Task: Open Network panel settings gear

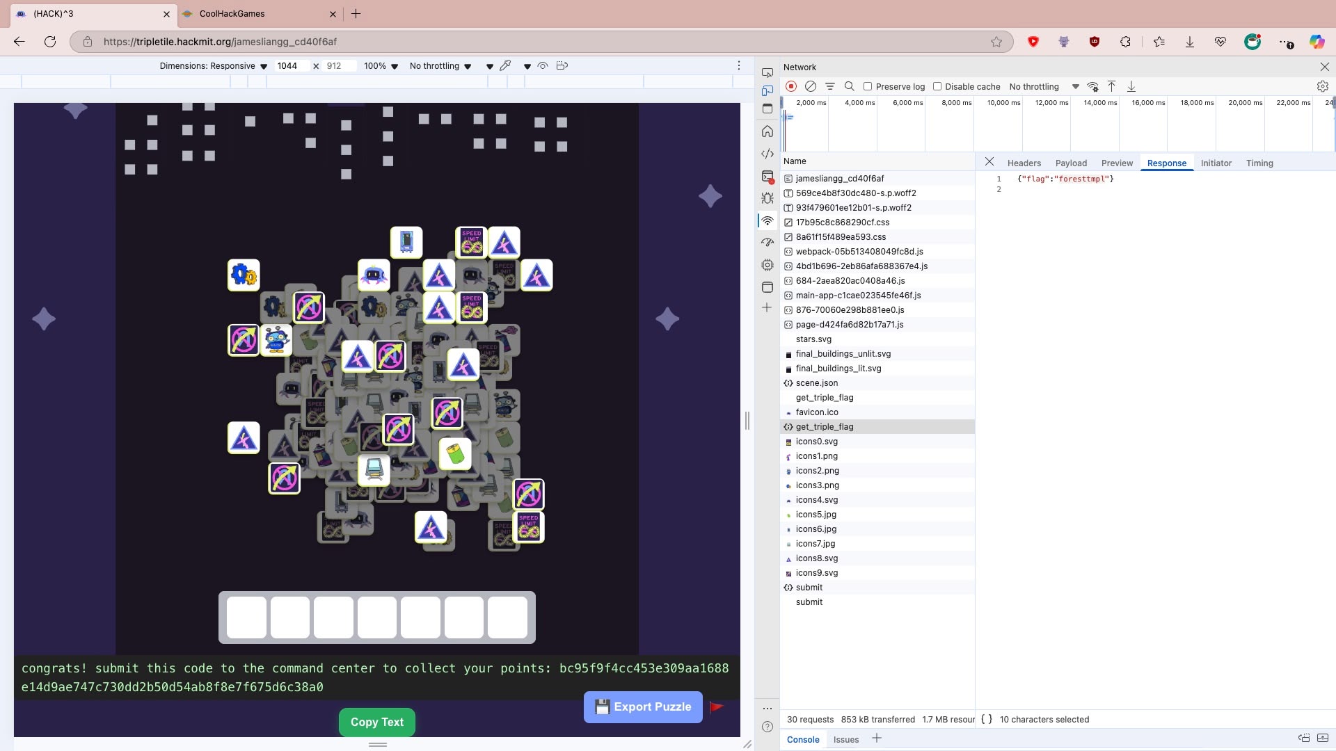Action: pos(1323,86)
